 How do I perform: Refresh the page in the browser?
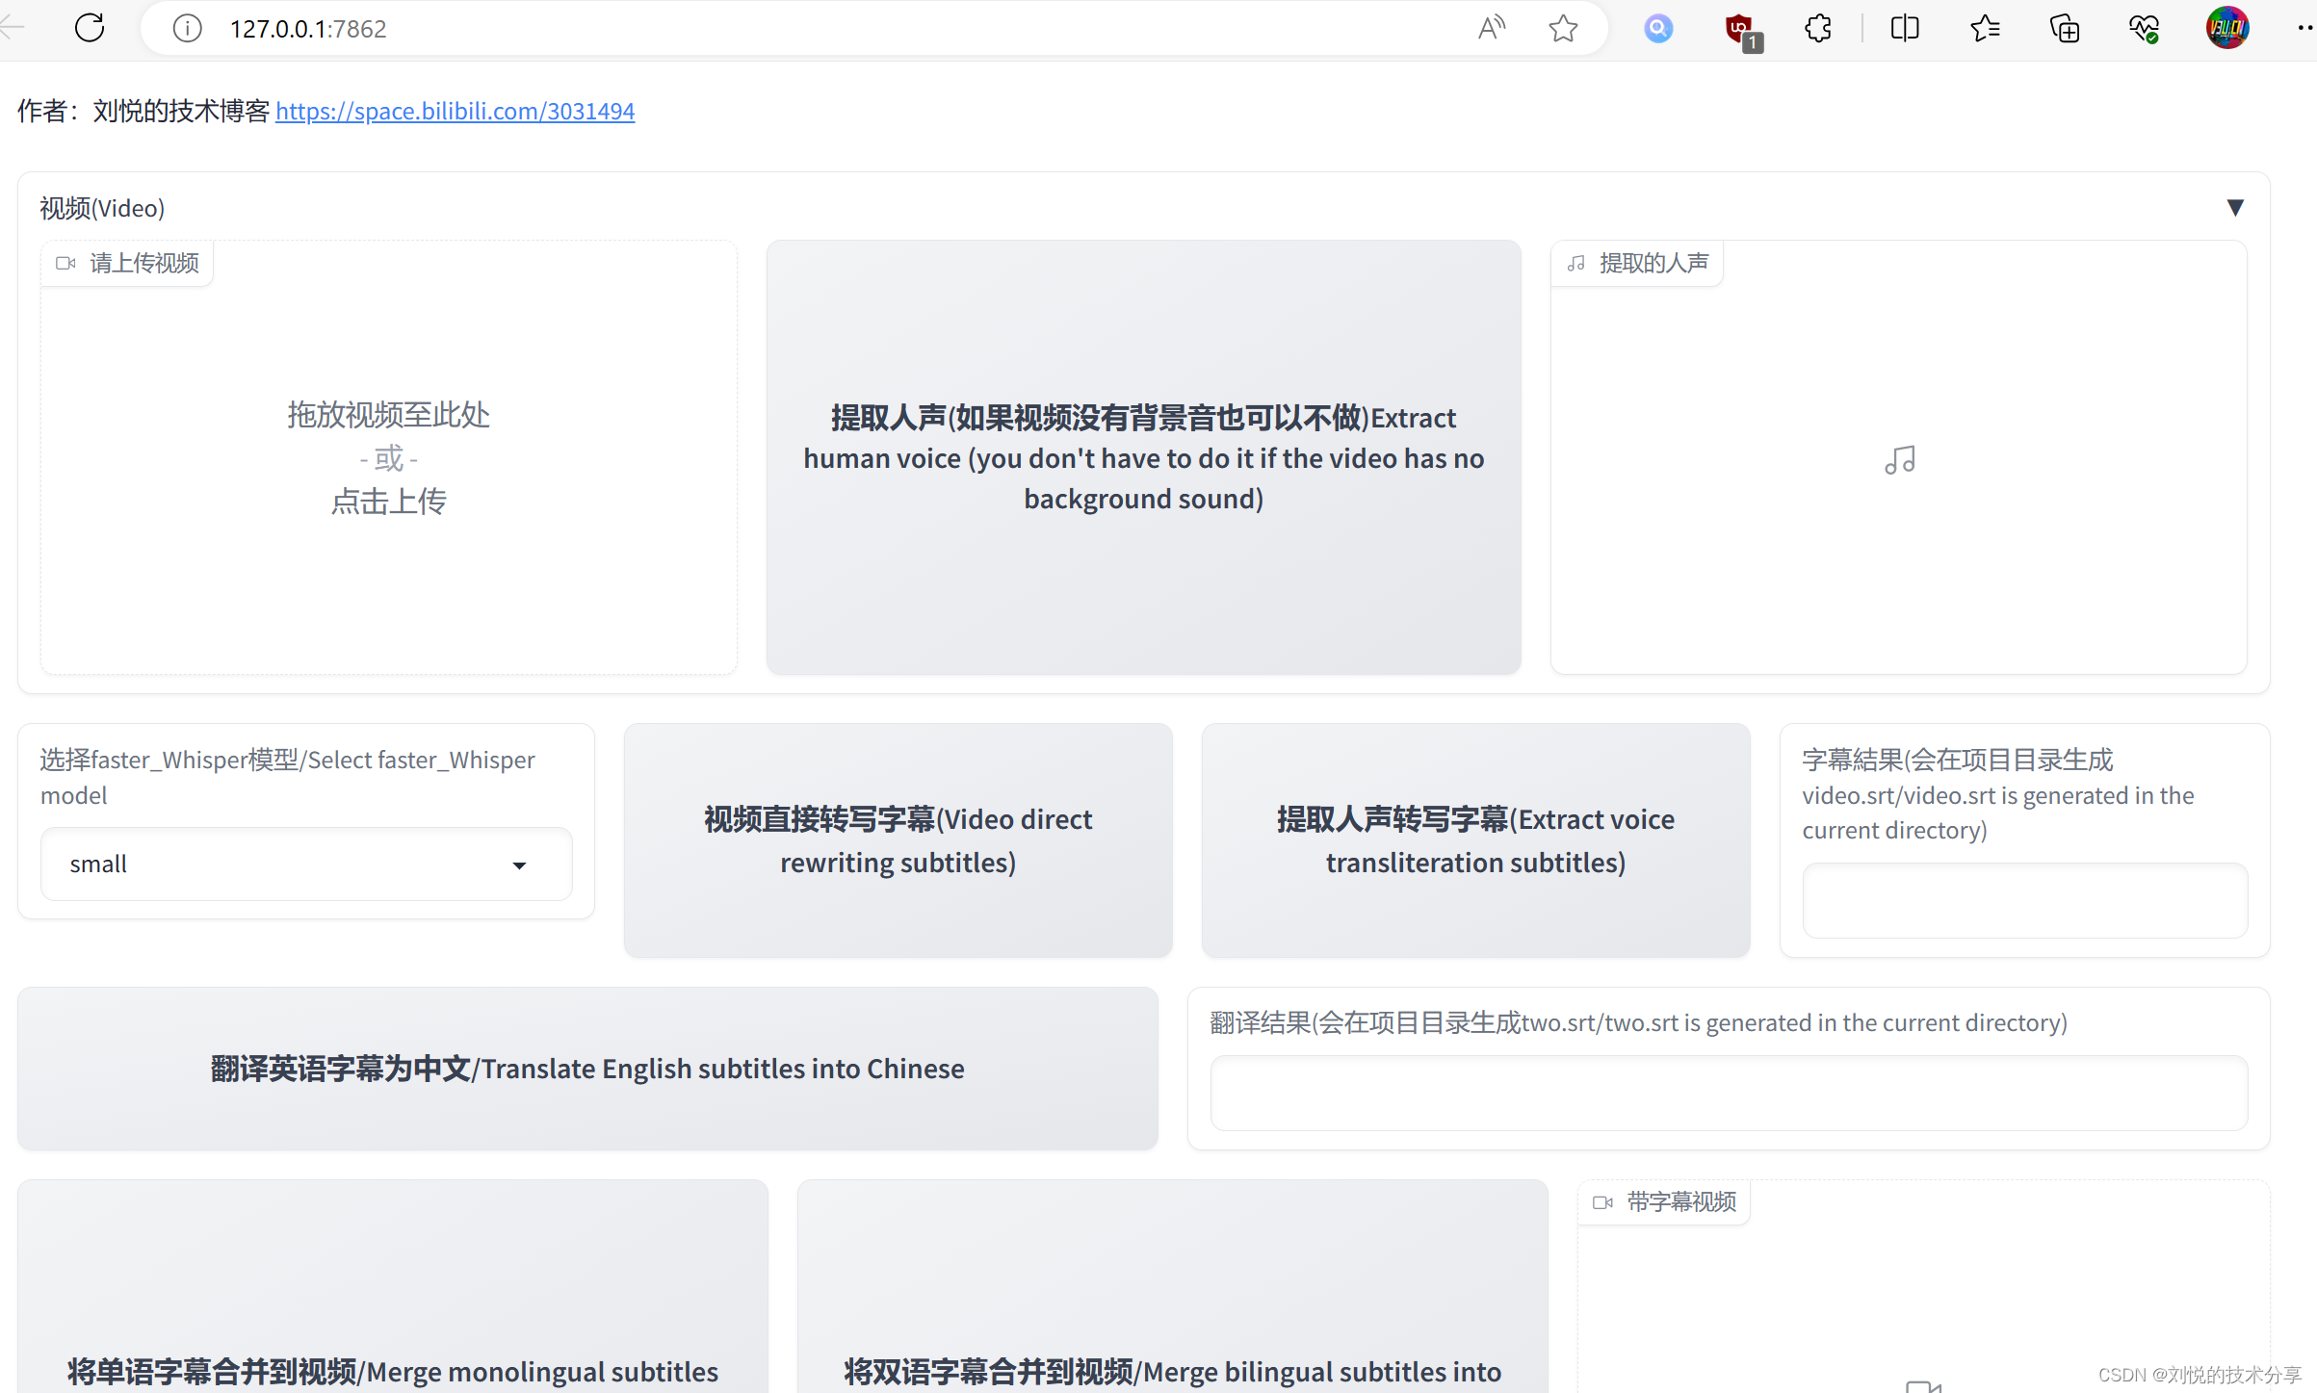click(89, 28)
